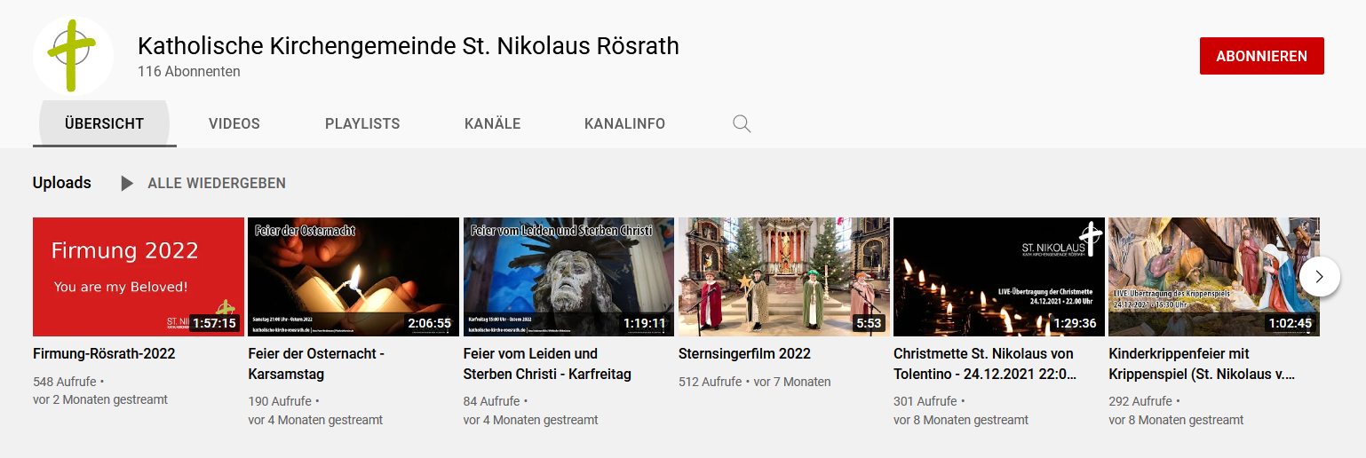Click the 1:29:36 duration badge
The height and width of the screenshot is (458, 1366).
[1075, 323]
